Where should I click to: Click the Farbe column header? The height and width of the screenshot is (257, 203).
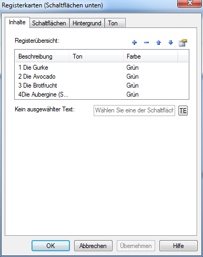[150, 56]
